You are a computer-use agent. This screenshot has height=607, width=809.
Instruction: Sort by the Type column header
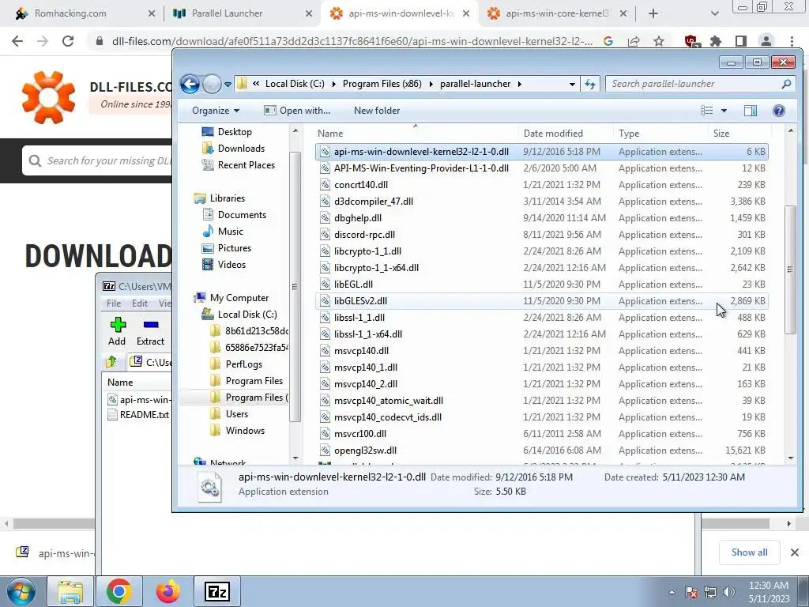(660, 133)
